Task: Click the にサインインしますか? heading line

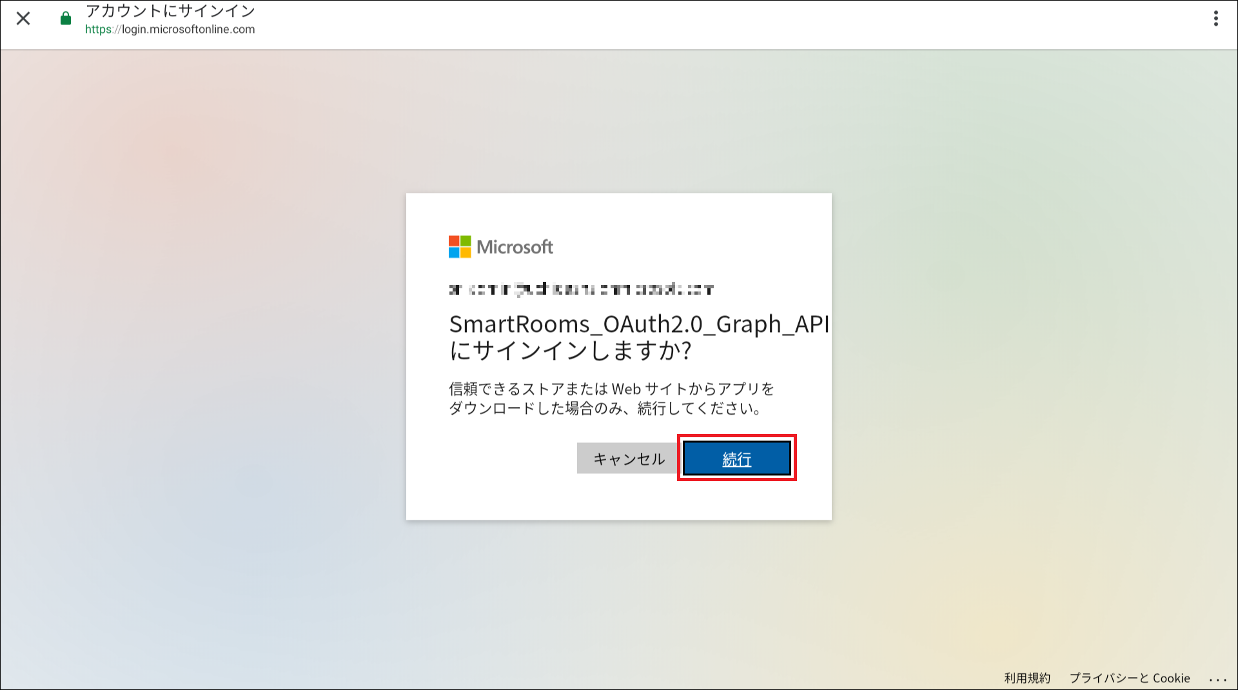Action: 570,351
